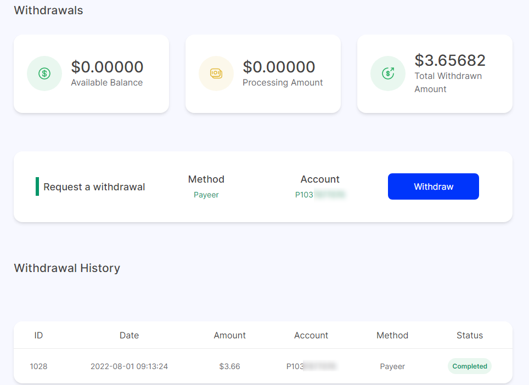Click withdrawal ID 1028
The height and width of the screenshot is (385, 529).
pos(38,366)
